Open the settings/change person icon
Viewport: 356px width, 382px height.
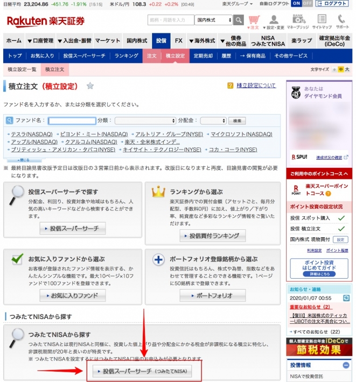274,22
